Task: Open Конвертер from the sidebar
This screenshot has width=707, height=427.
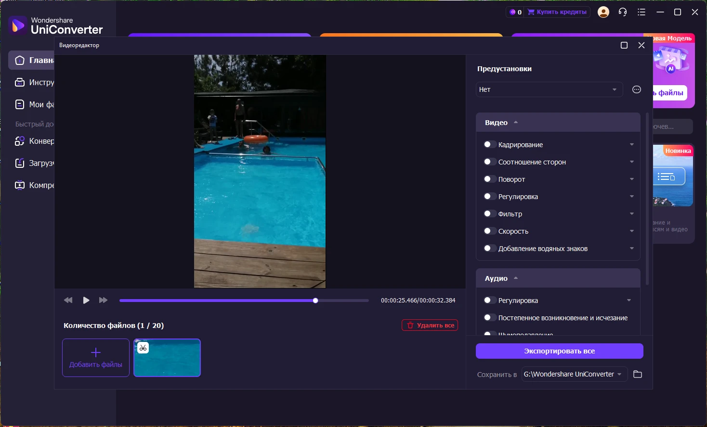Action: pyautogui.click(x=35, y=141)
